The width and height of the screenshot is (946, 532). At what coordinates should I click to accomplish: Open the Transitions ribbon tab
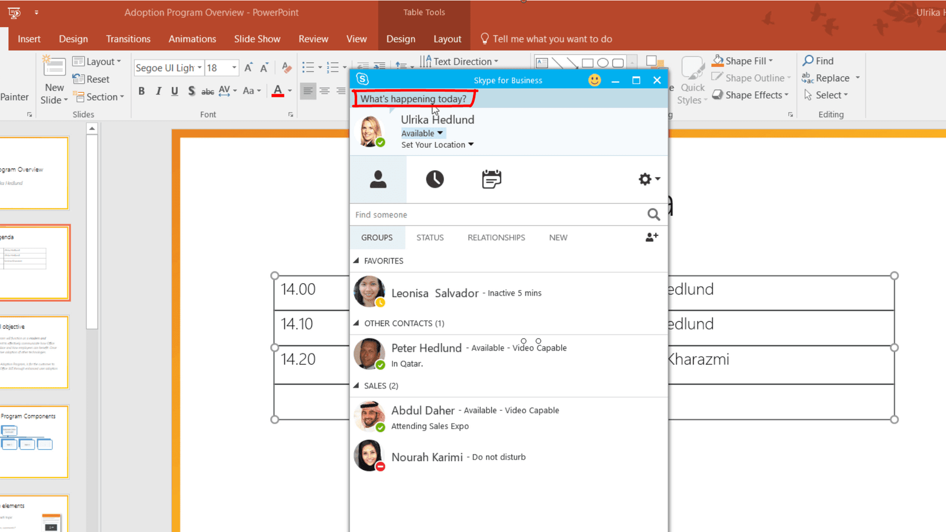click(x=128, y=39)
